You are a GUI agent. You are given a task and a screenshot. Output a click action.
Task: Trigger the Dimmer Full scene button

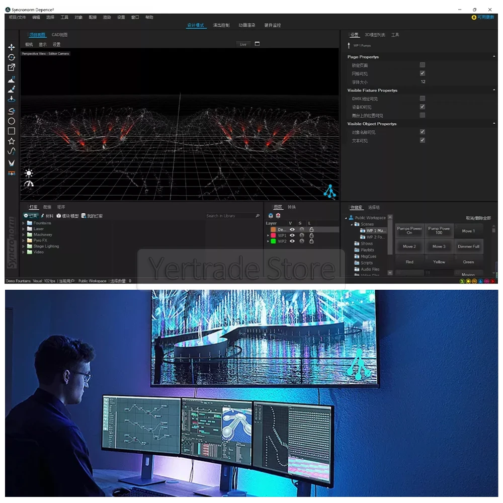tap(468, 246)
